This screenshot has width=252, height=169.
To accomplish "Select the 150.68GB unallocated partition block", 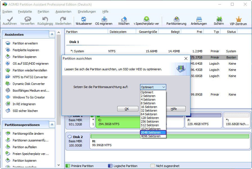I will (237, 120).
